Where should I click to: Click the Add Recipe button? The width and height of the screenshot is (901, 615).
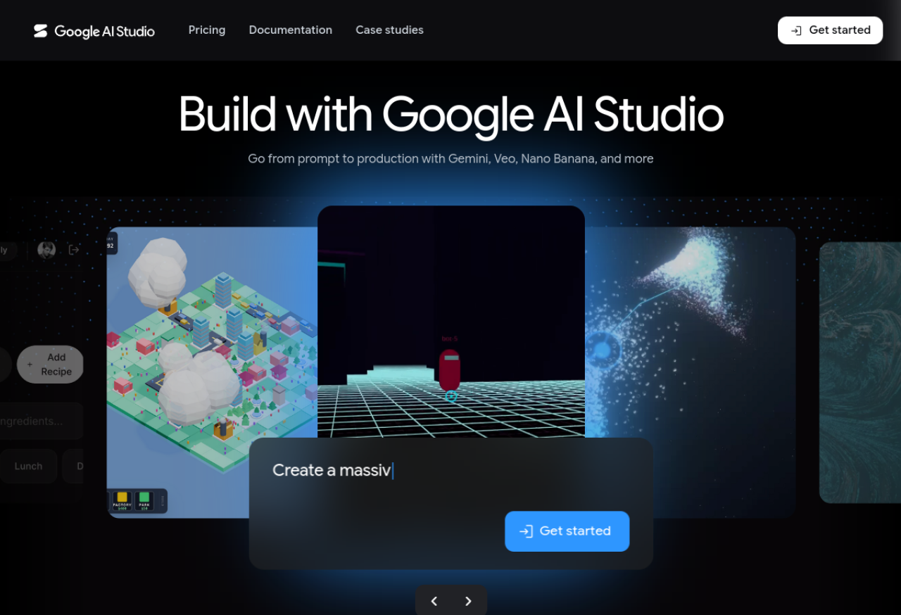pos(50,364)
